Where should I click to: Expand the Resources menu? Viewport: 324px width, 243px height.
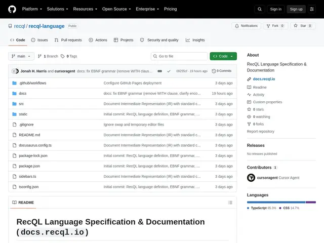(x=85, y=9)
